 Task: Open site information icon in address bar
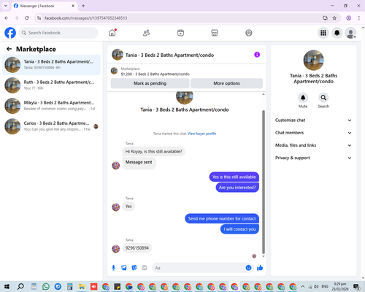coord(39,18)
